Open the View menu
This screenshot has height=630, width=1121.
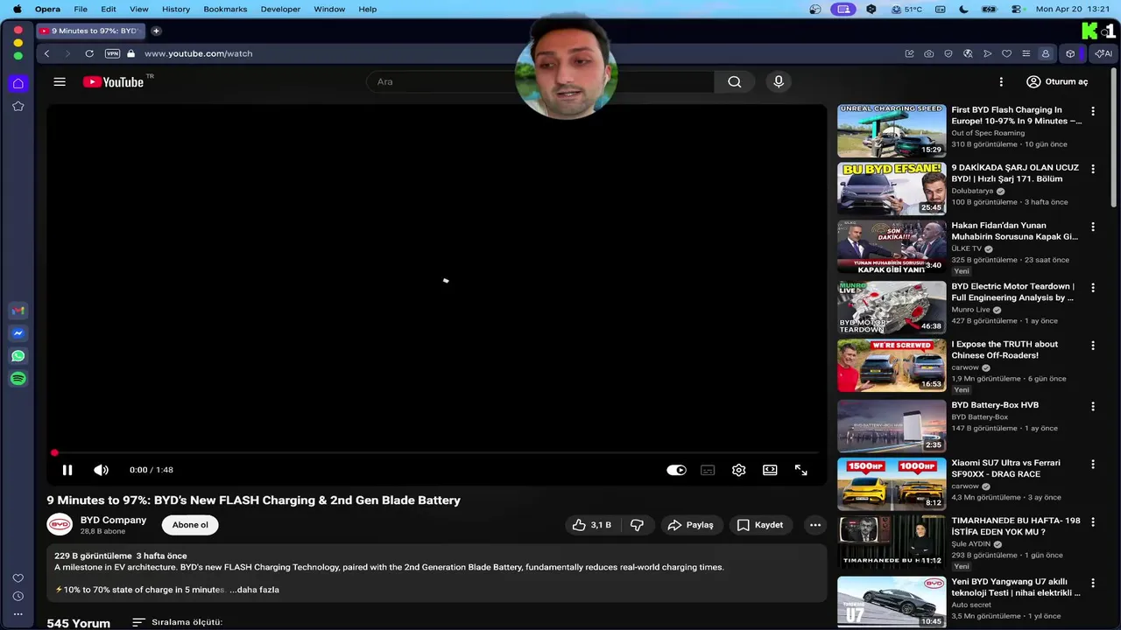click(x=139, y=9)
